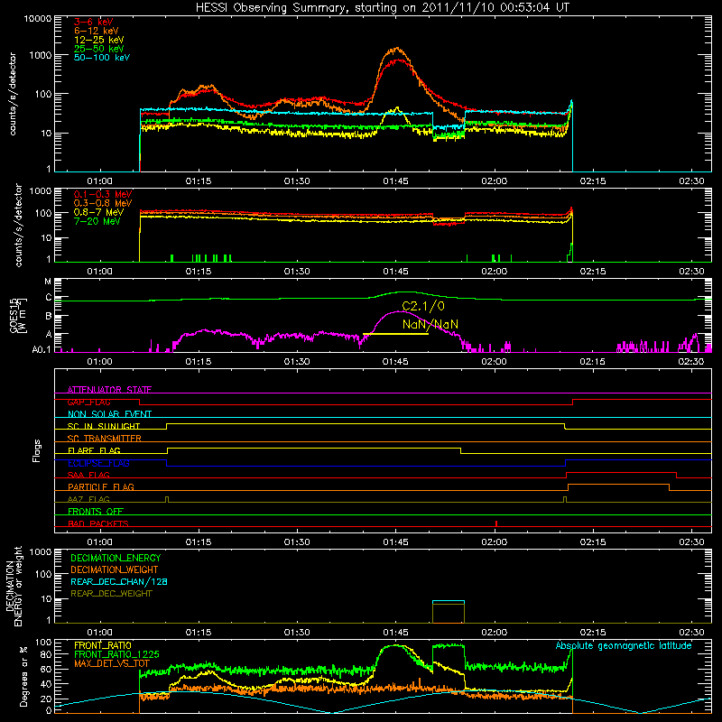
Task: Select the red 3-6 keV legend label
Action: click(94, 22)
